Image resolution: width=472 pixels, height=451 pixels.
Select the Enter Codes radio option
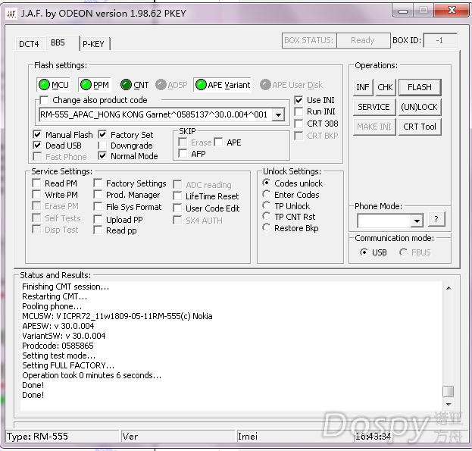(x=266, y=195)
